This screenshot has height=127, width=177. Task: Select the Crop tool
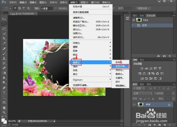coord(4,38)
